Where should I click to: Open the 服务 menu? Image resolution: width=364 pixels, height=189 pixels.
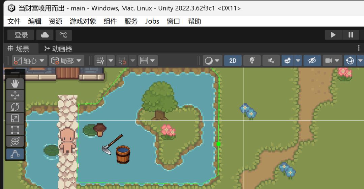point(131,21)
